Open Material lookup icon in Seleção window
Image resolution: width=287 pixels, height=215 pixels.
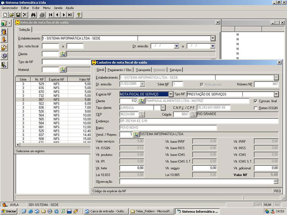[63, 70]
